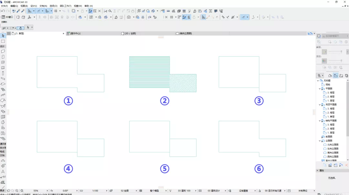Collapse the 结构平面图 tree node
The width and height of the screenshot is (349, 195).
pyautogui.click(x=320, y=121)
